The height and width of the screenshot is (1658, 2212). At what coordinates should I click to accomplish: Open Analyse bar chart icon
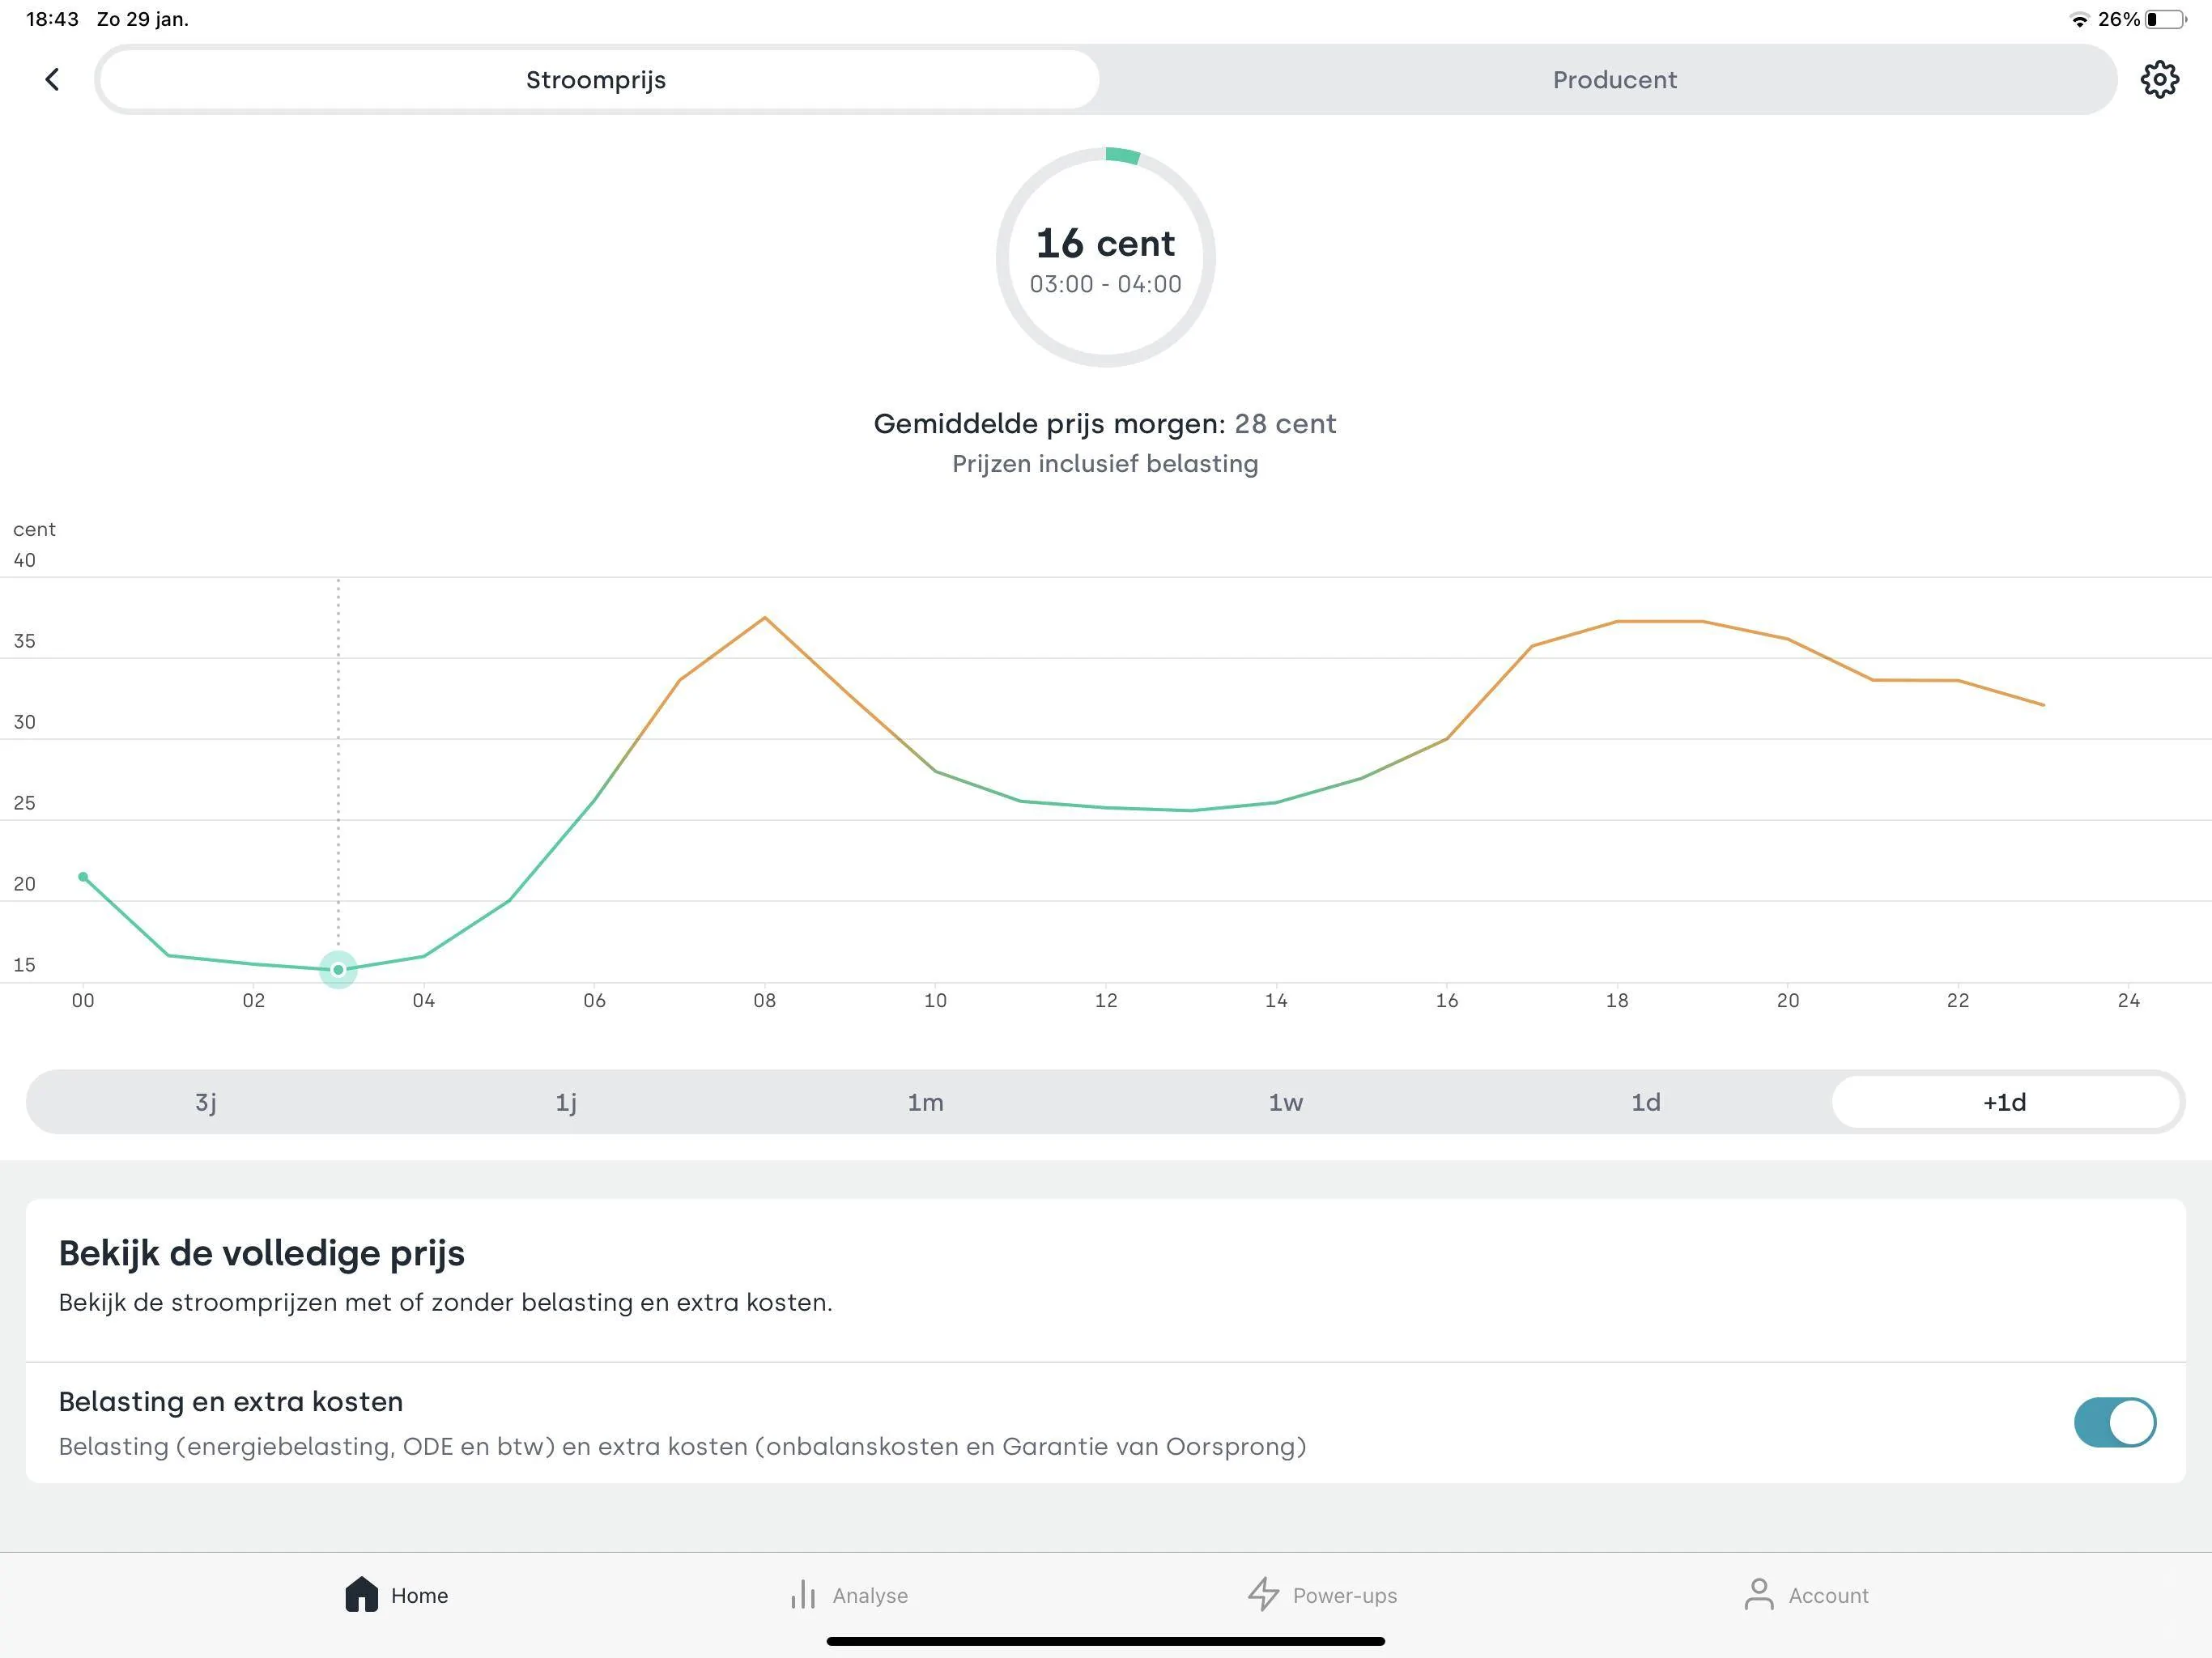coord(803,1594)
